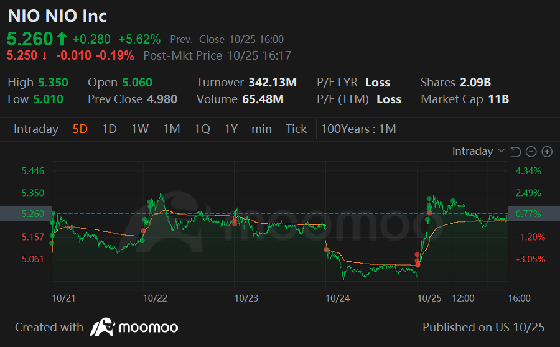Click the Market Cap value 11B

(498, 99)
